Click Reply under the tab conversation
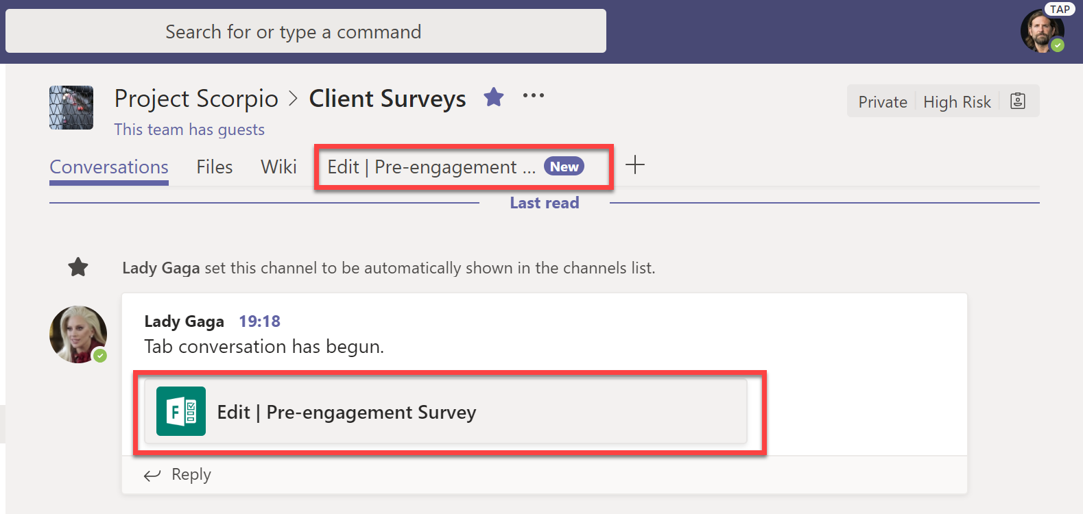 [x=178, y=475]
